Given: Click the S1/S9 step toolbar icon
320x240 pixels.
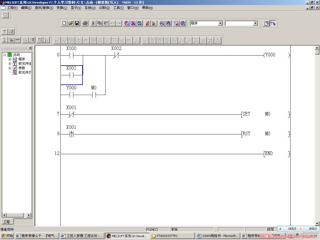Looking at the screenshot, I should coord(25,40).
